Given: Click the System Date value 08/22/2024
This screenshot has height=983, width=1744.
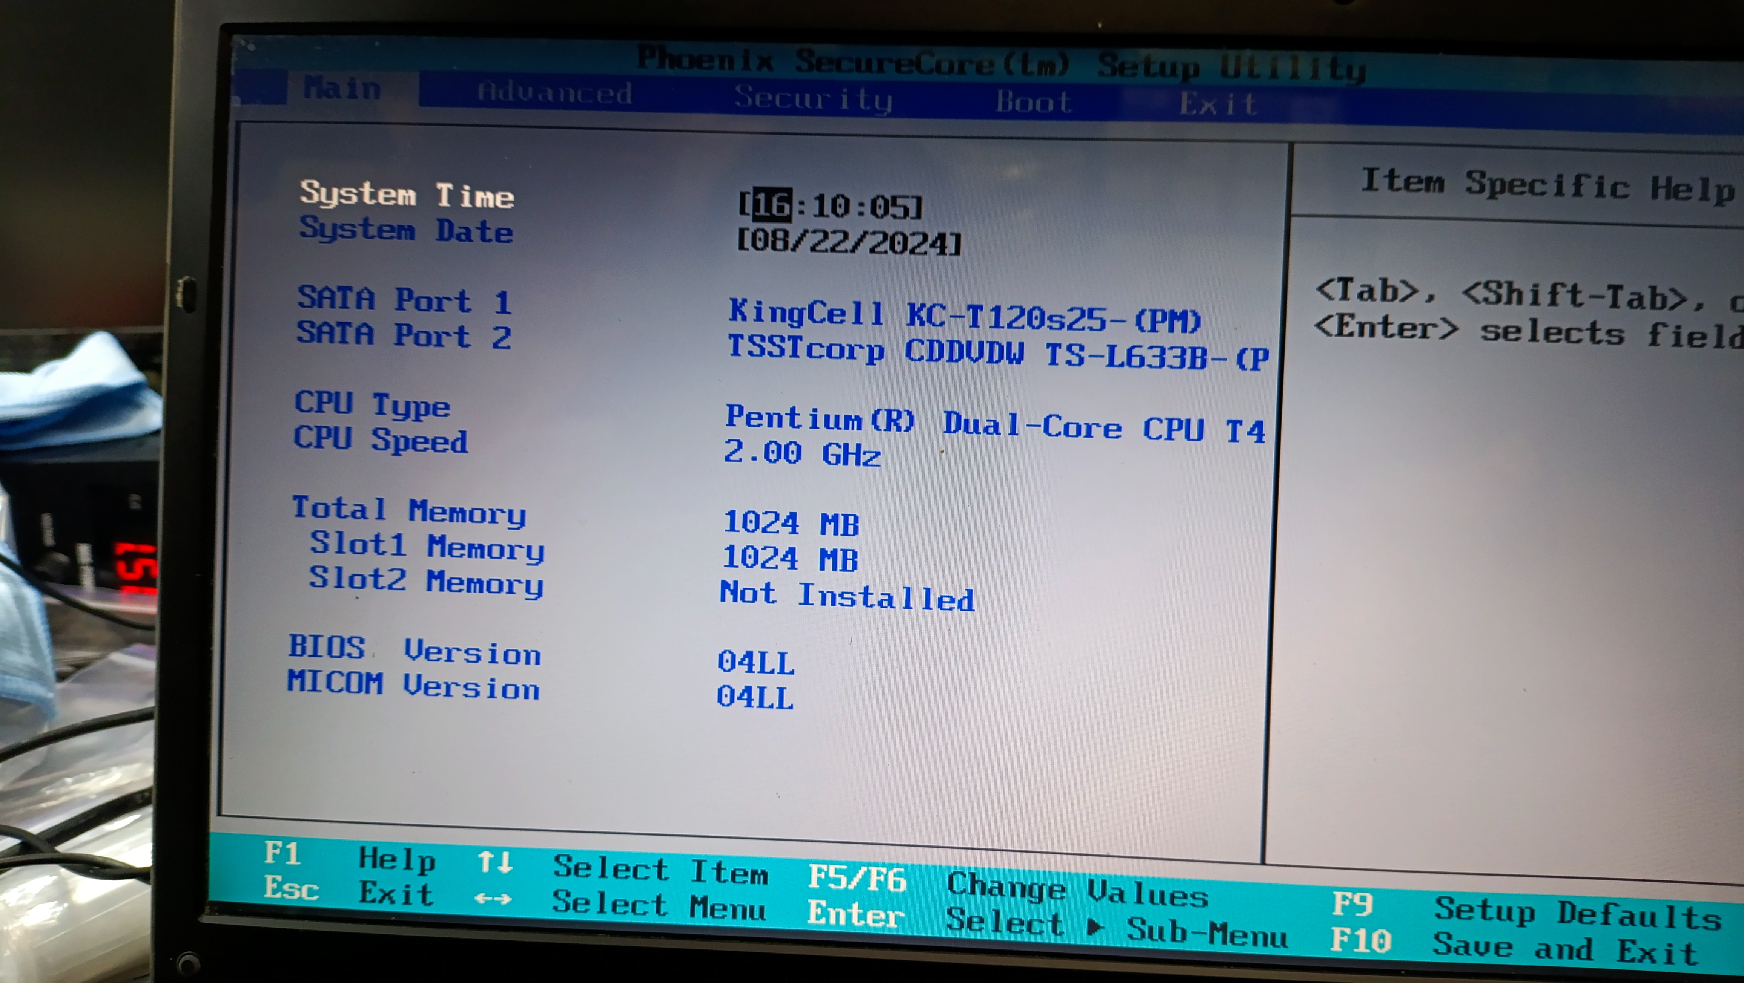Looking at the screenshot, I should (x=849, y=242).
